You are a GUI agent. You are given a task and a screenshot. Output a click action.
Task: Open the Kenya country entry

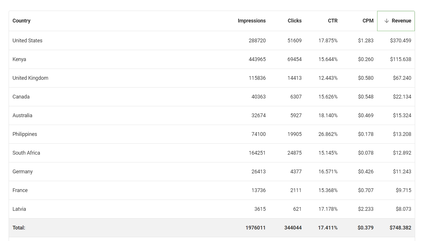19,59
